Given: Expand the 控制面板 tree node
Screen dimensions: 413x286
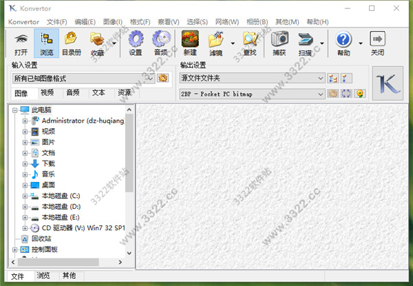Looking at the screenshot, I should pos(15,249).
